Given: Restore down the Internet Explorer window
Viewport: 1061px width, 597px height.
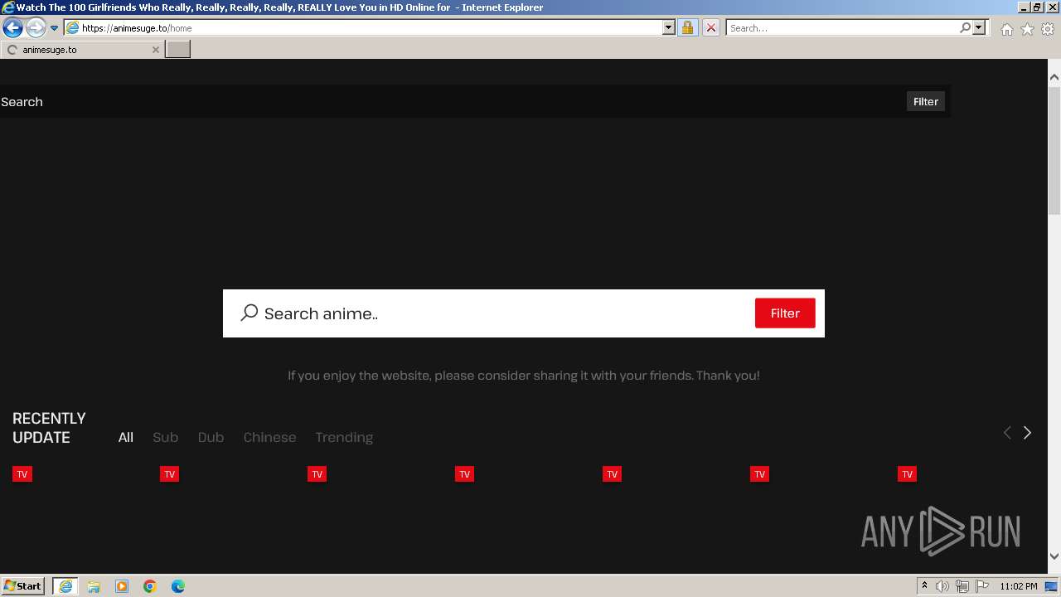Looking at the screenshot, I should tap(1037, 7).
